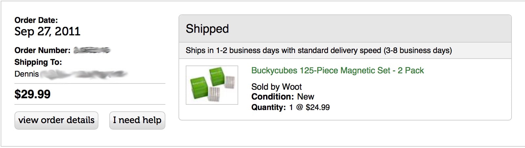The width and height of the screenshot is (525, 148).
Task: Click the view order details button
Action: point(56,120)
